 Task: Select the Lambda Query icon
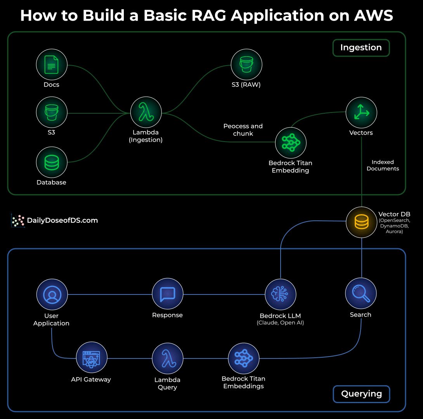coord(168,358)
